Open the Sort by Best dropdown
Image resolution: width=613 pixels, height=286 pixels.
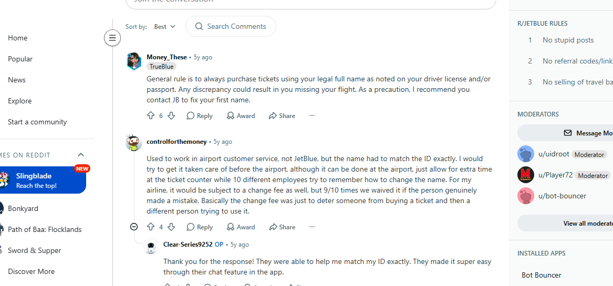[164, 27]
